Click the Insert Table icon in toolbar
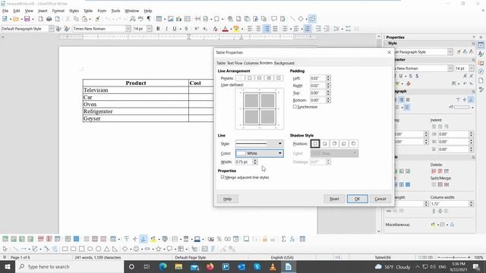The image size is (486, 273). [159, 19]
